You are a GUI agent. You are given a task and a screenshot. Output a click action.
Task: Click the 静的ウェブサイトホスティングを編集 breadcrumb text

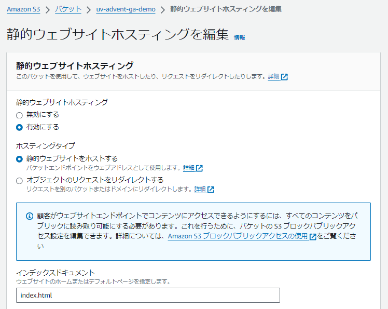(226, 9)
